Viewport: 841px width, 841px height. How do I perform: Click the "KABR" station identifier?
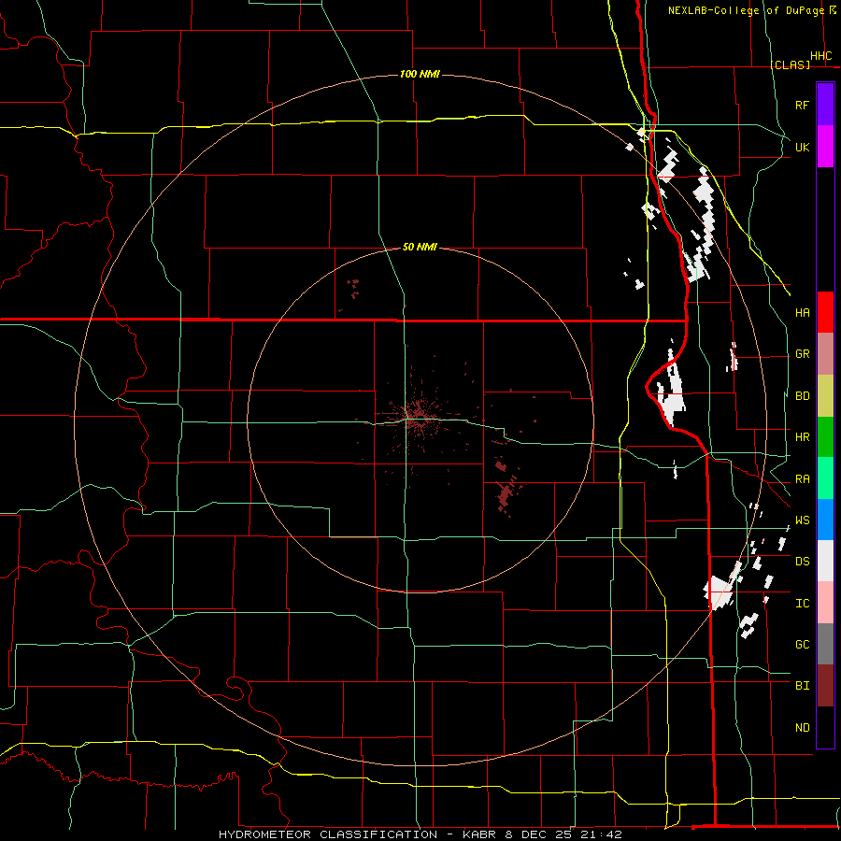point(479,834)
